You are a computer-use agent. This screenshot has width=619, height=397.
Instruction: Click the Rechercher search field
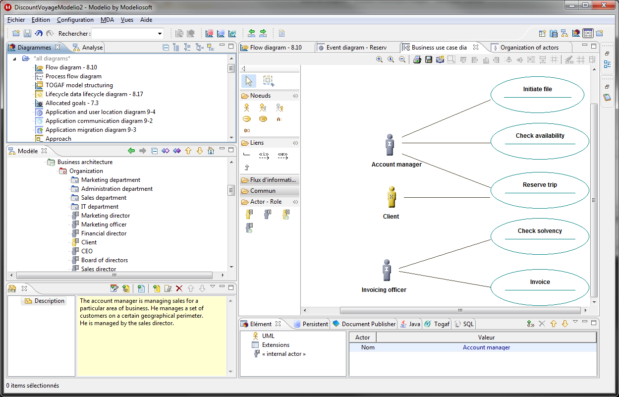124,34
